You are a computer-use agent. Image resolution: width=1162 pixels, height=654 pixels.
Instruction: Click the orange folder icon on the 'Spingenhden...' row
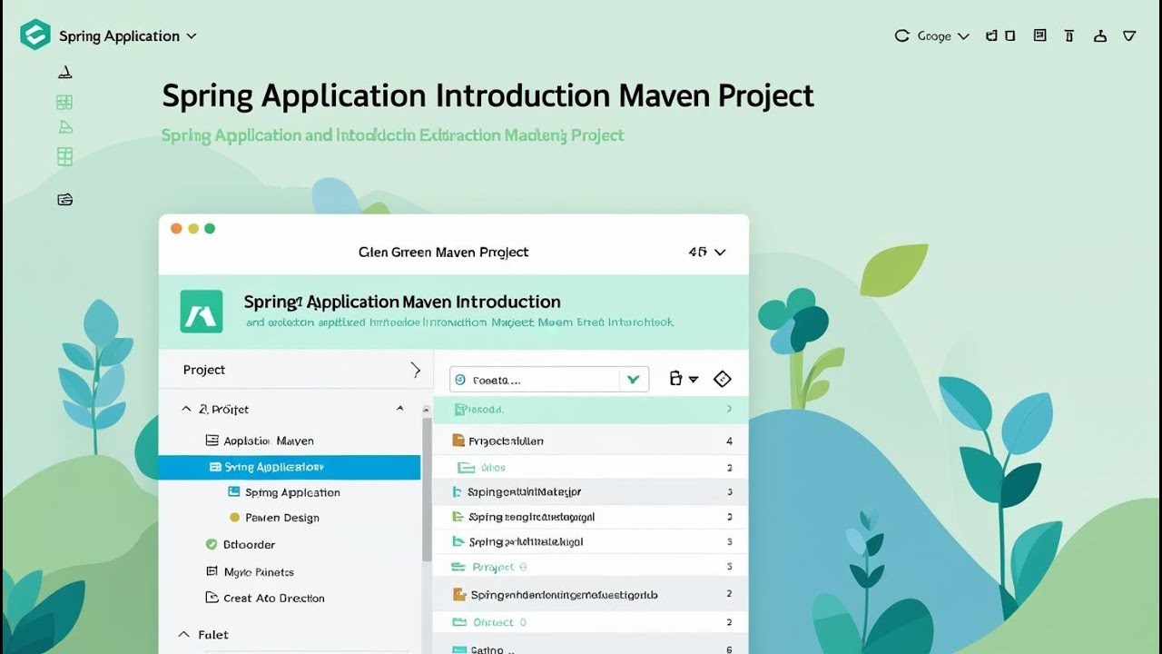tap(458, 595)
